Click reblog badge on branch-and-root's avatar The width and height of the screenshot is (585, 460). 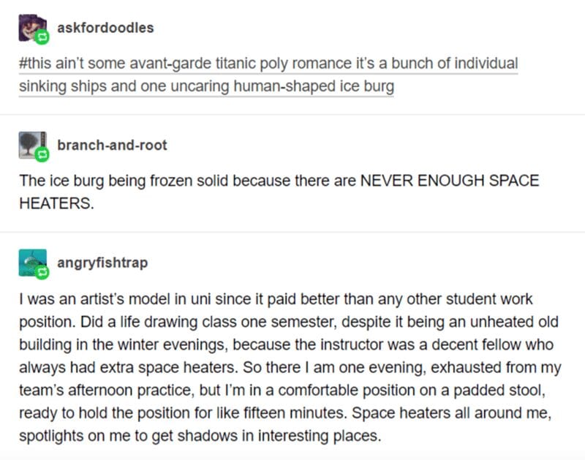click(x=42, y=154)
